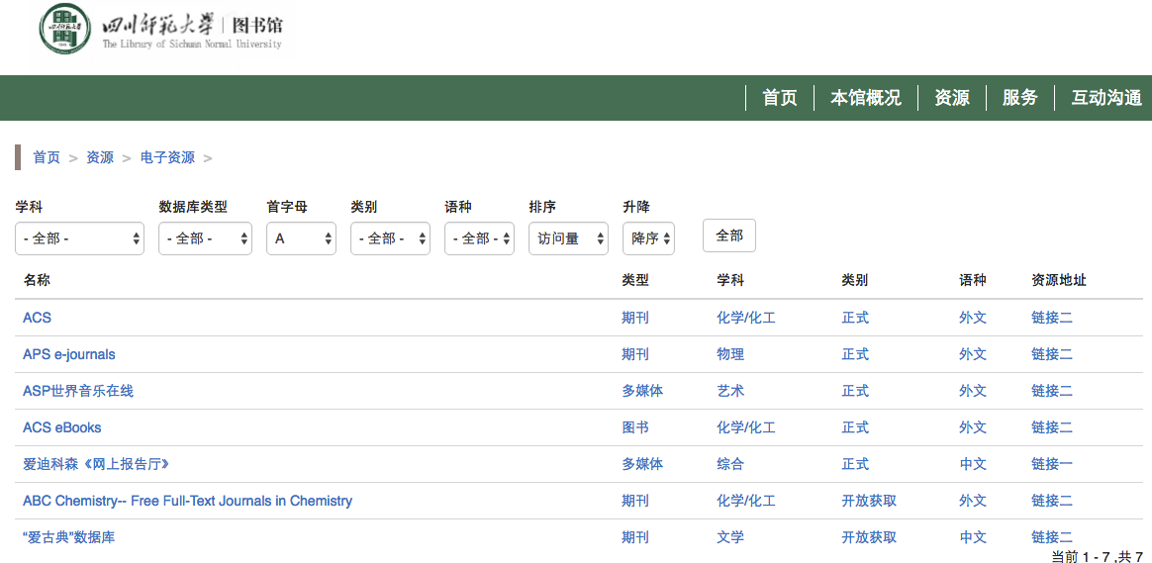The width and height of the screenshot is (1152, 563).
Task: Click 外文 language in the ACS row
Action: 973,318
